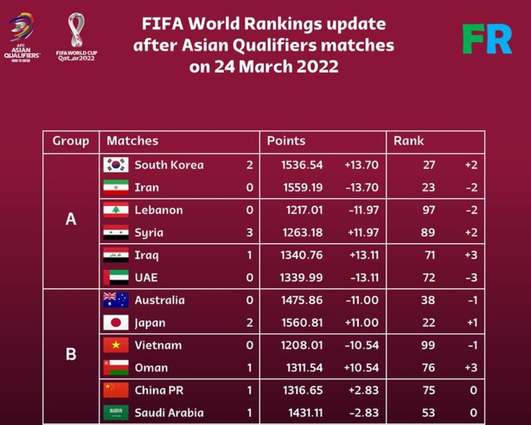Select the Australia flag icon

point(116,300)
